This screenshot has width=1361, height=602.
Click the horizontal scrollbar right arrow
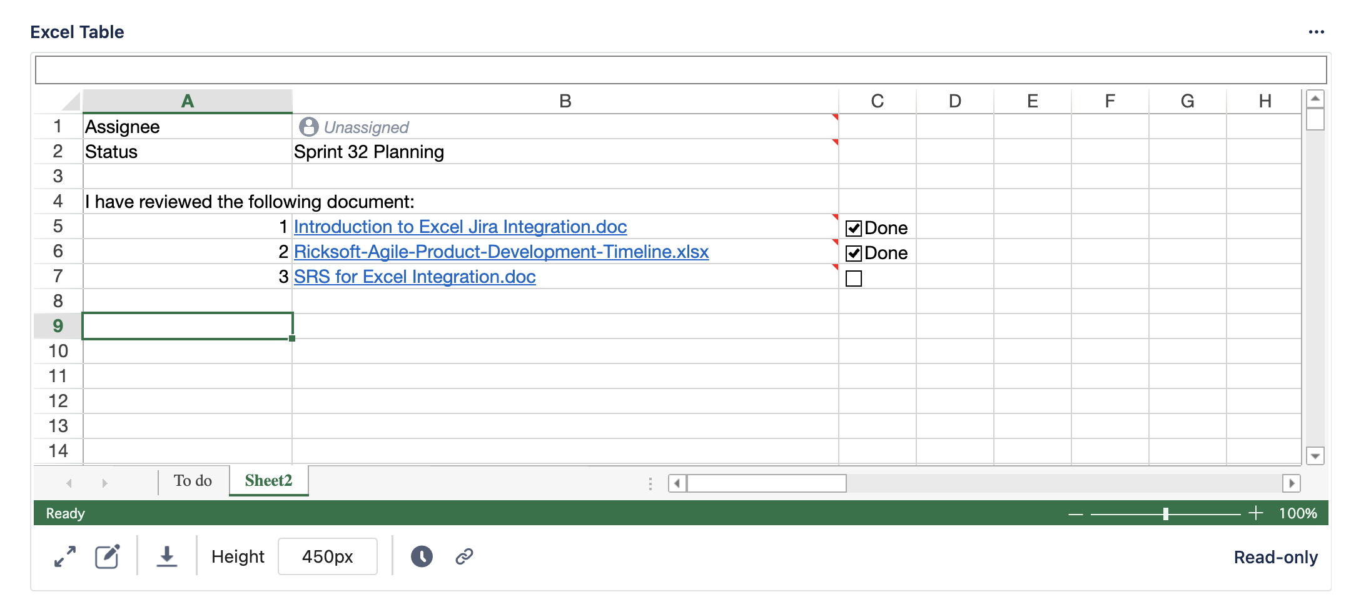click(1292, 483)
